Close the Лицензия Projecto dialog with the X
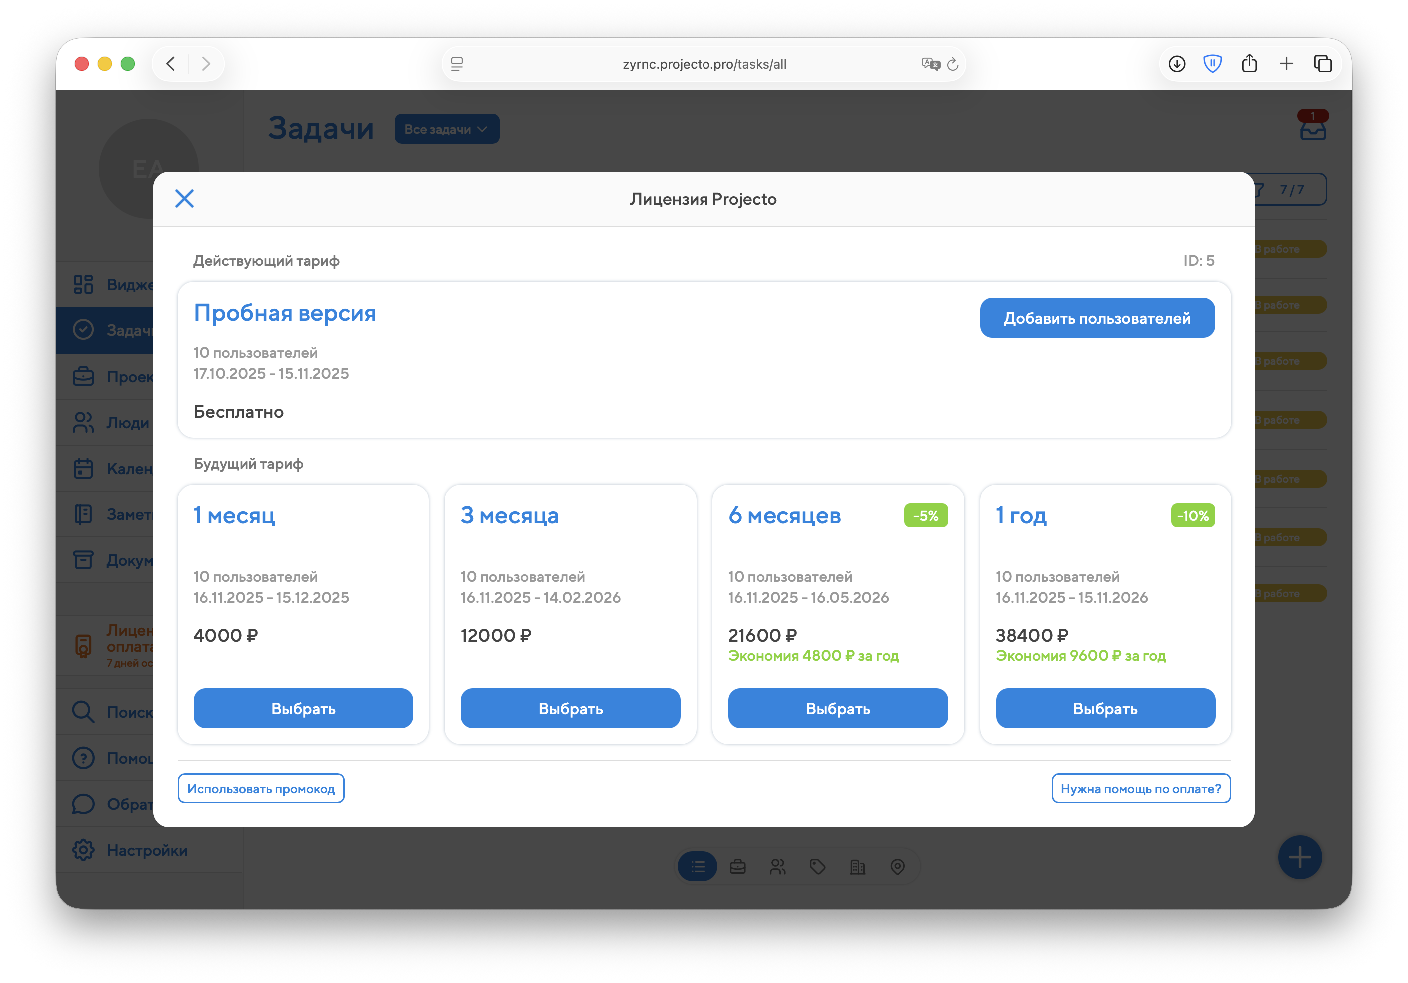Image resolution: width=1408 pixels, height=983 pixels. (x=184, y=199)
